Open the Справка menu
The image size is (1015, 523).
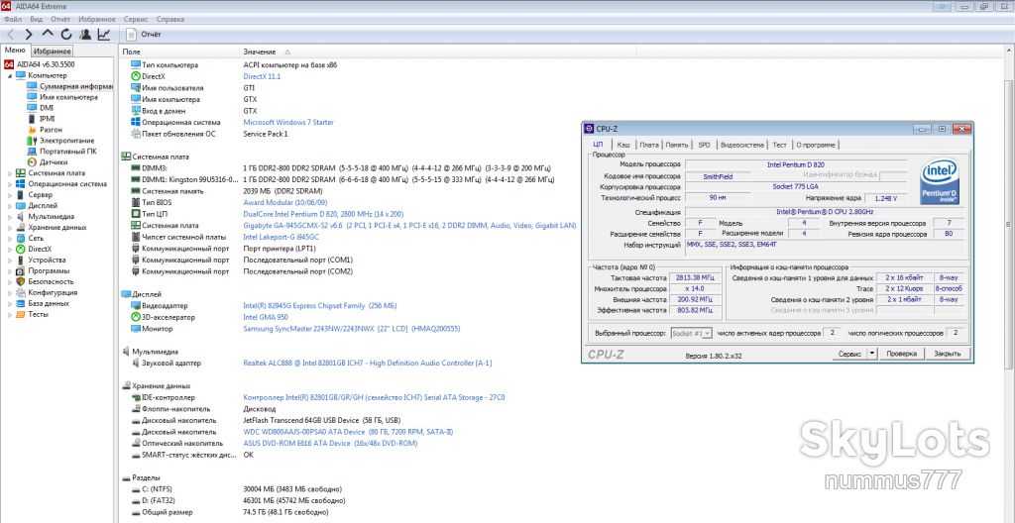[x=169, y=19]
